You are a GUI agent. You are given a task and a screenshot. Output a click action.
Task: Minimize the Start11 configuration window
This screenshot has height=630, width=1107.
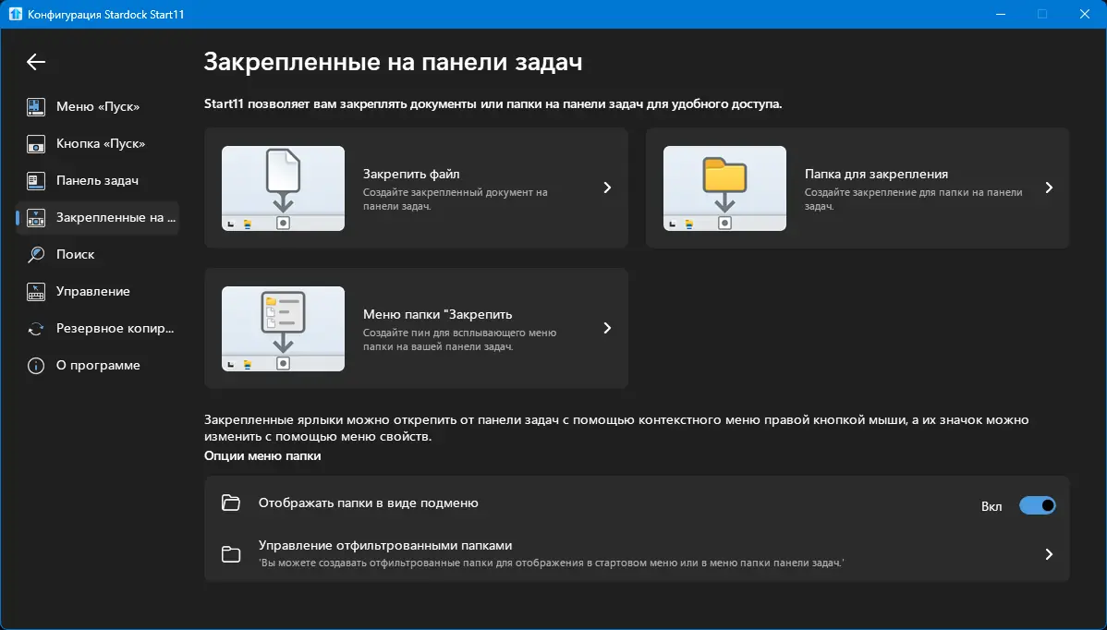click(1001, 14)
